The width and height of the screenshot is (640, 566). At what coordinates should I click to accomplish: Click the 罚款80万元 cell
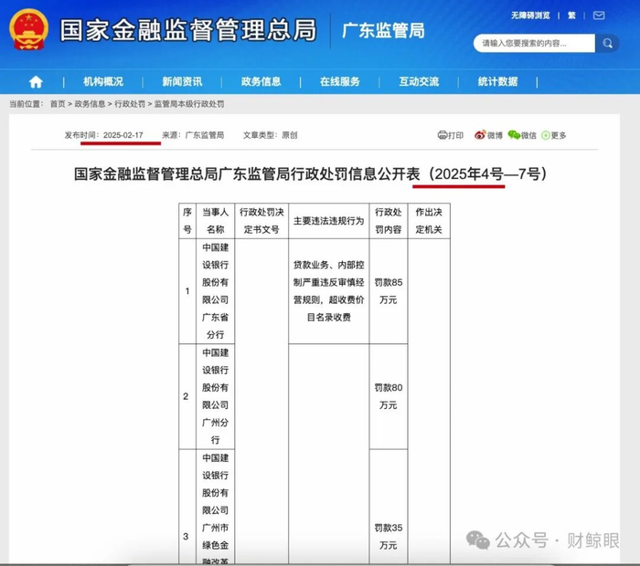389,396
